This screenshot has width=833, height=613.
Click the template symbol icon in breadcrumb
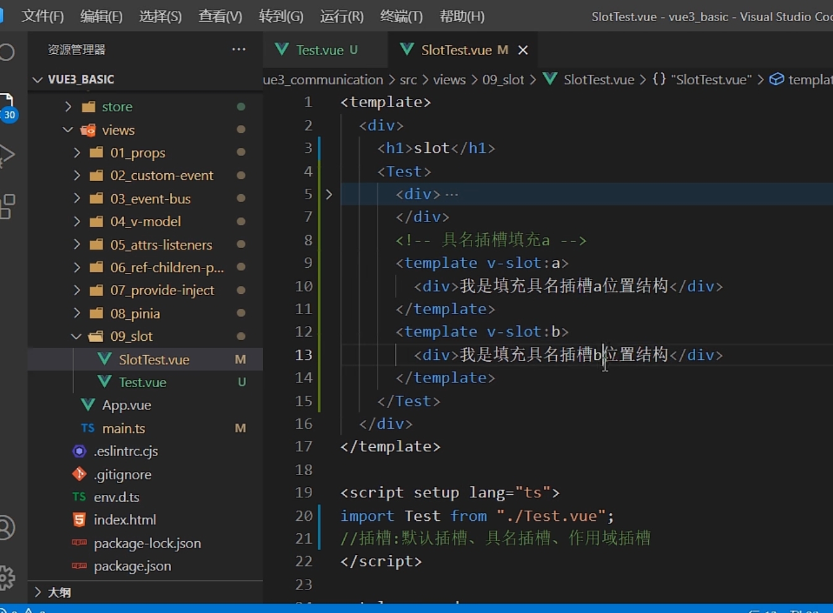pos(777,79)
